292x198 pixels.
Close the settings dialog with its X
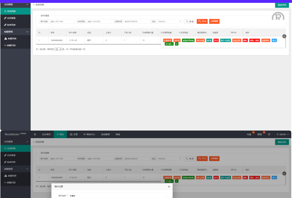tap(169, 187)
